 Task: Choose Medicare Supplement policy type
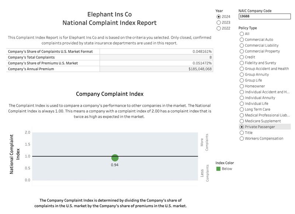[242, 121]
